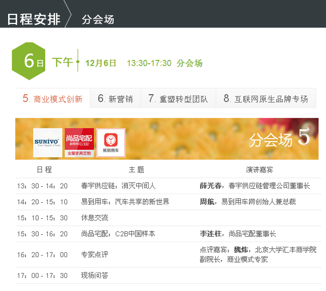326x291 pixels.
Task: Click the 13:30-17:30 time range text
Action: pos(149,63)
